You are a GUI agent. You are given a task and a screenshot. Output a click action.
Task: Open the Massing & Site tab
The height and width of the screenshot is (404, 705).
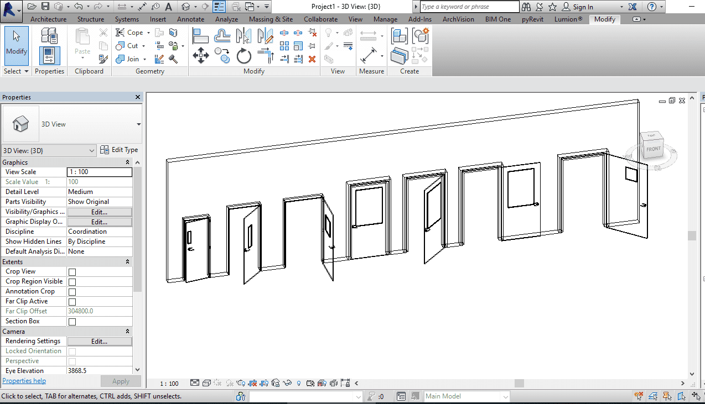click(271, 19)
